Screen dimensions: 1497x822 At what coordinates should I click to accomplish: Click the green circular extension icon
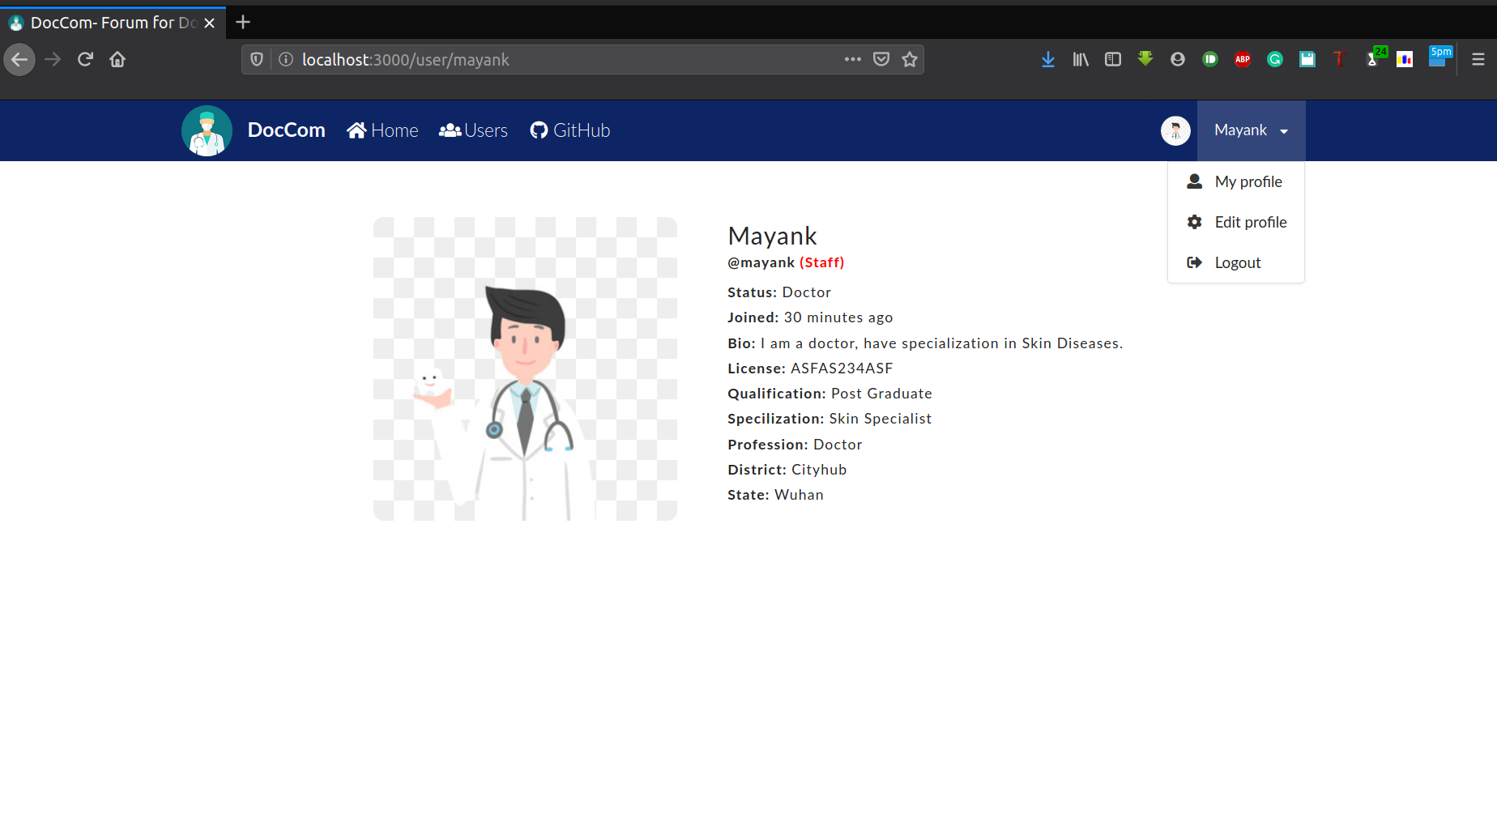click(x=1210, y=59)
